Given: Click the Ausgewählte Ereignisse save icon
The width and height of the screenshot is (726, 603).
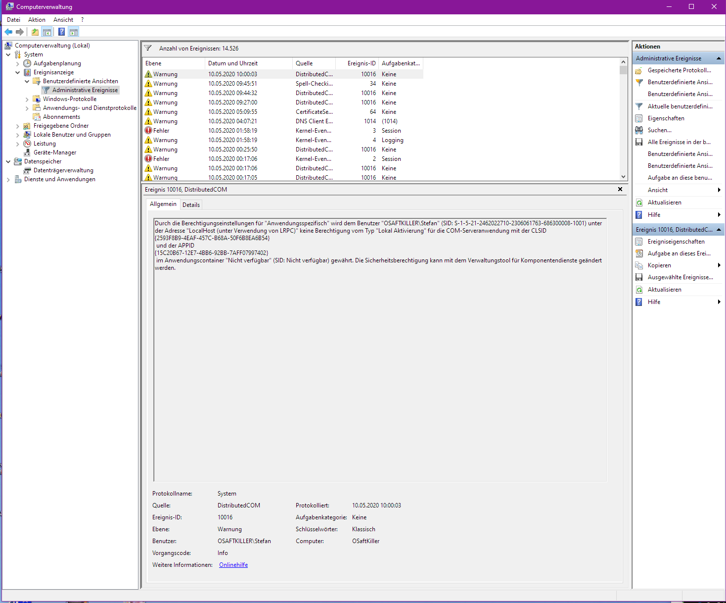Looking at the screenshot, I should 639,277.
